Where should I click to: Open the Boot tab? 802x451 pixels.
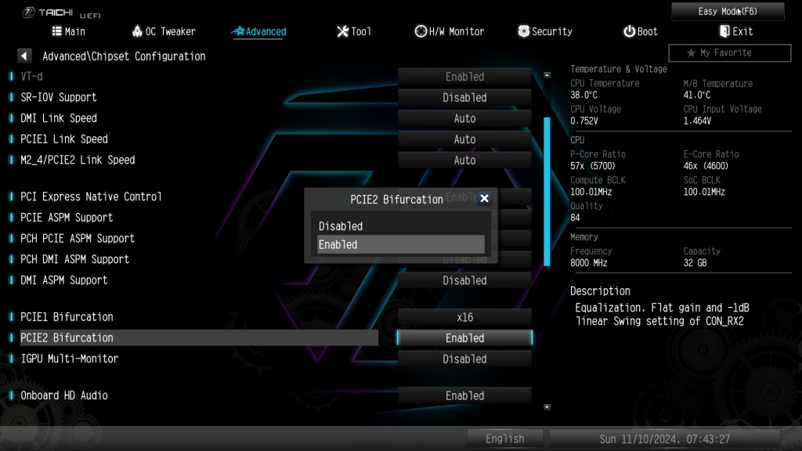pos(641,31)
